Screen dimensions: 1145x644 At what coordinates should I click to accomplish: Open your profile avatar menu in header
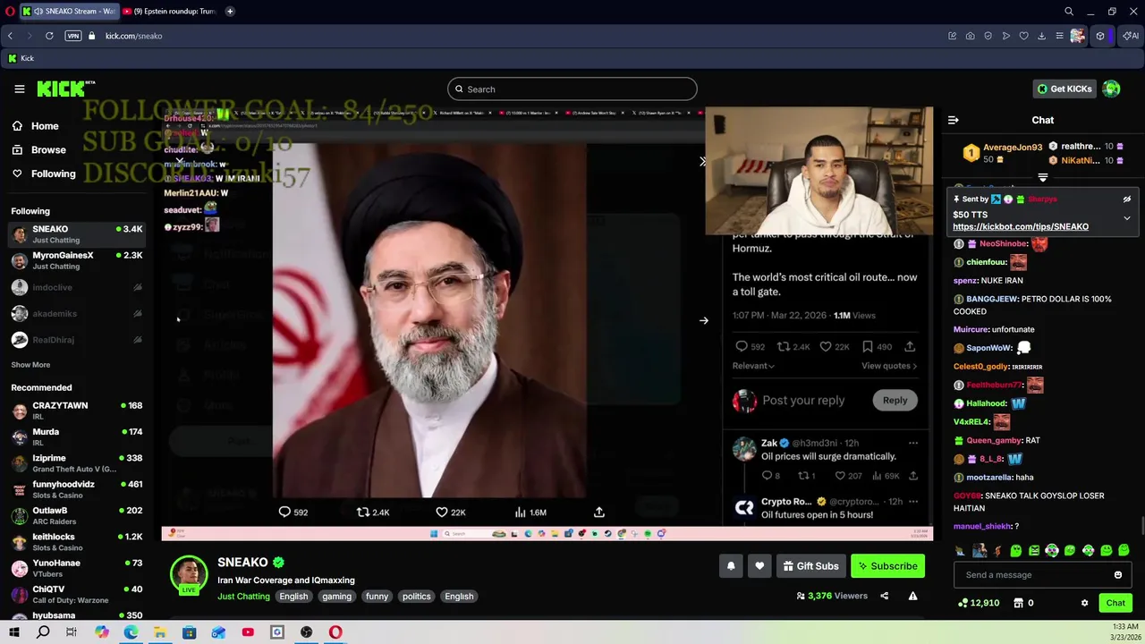pyautogui.click(x=1111, y=89)
